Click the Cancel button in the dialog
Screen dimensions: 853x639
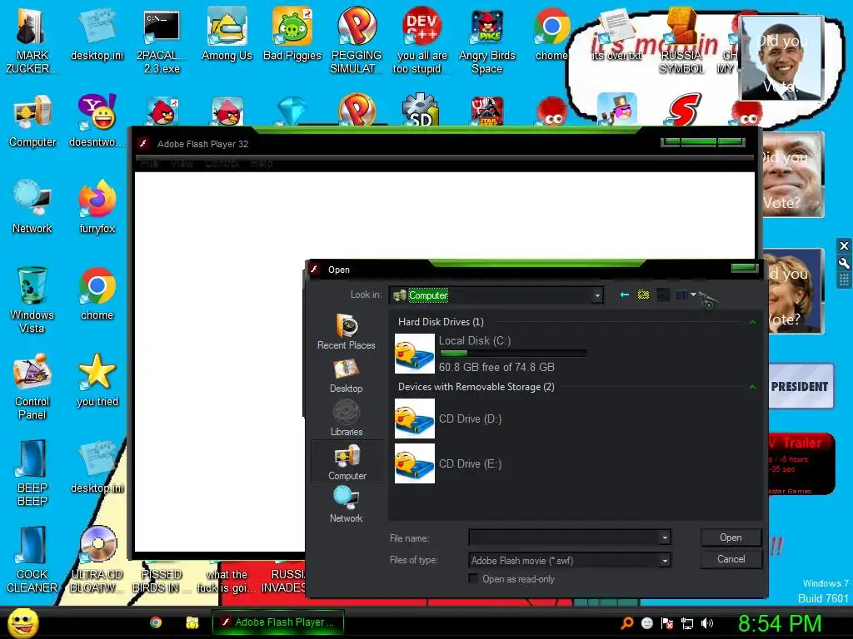point(731,559)
